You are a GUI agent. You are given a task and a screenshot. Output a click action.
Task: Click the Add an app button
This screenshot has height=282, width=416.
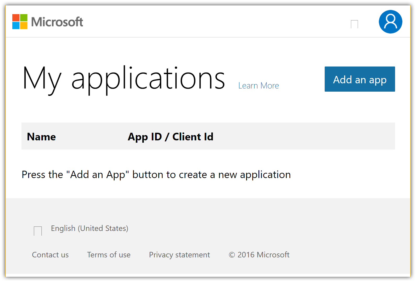[x=360, y=79]
